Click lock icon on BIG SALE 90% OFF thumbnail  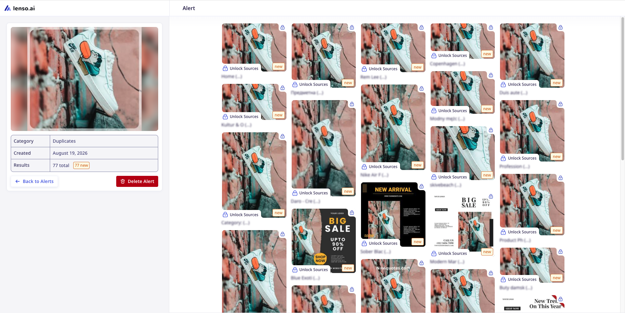[x=352, y=213]
